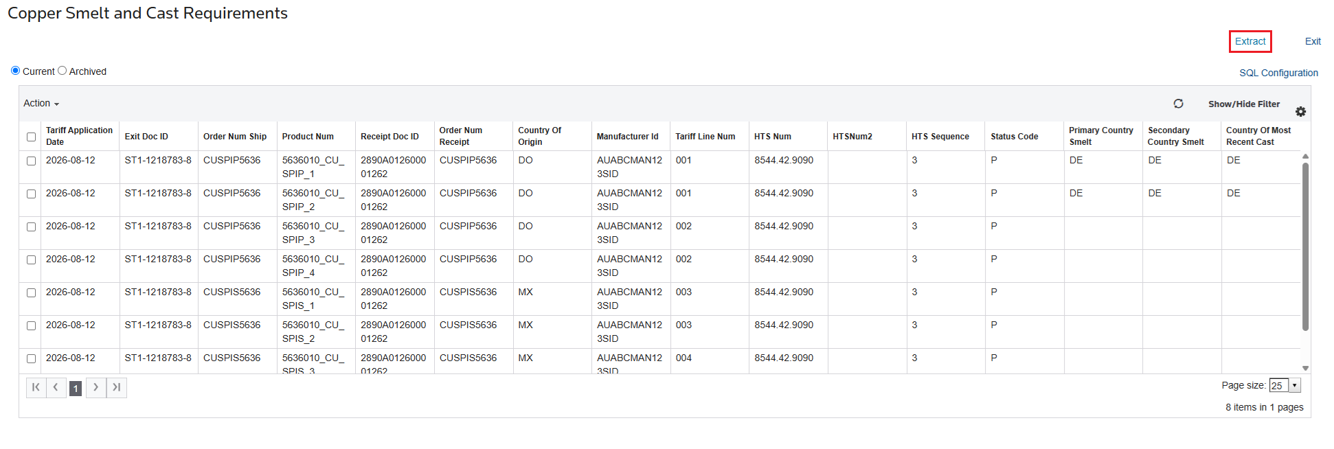Click the Page size input showing 25
Screen dimensions: 1334x449
pos(1279,385)
